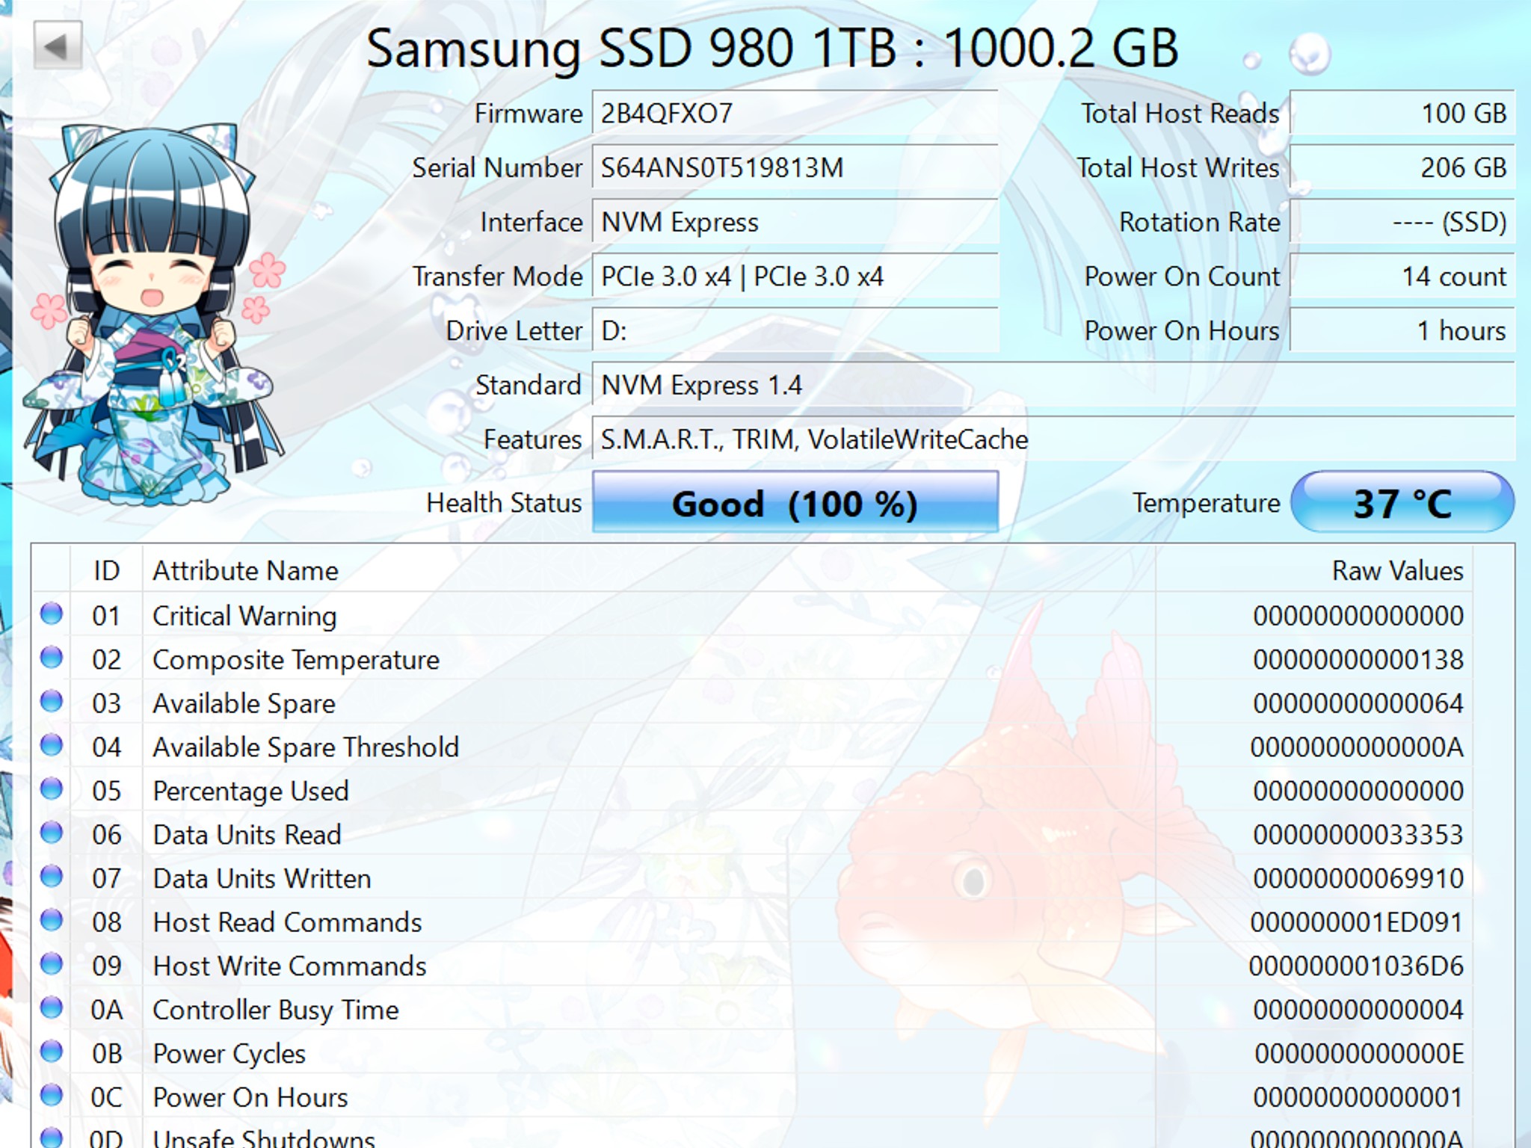Click raw value 0000000000000E
This screenshot has width=1531, height=1148.
(x=1359, y=1053)
